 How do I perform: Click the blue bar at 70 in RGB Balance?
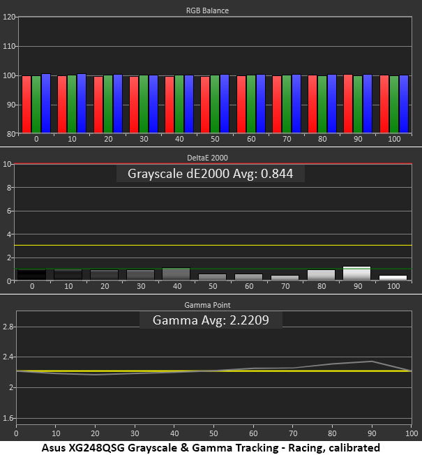pos(296,103)
